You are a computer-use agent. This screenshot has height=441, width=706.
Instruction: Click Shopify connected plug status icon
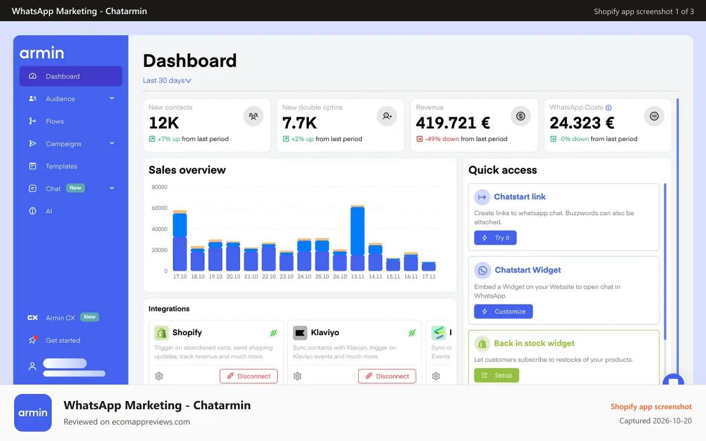pos(274,333)
